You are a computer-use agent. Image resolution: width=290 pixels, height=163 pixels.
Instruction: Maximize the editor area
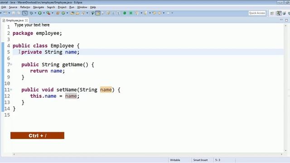pyautogui.click(x=286, y=20)
